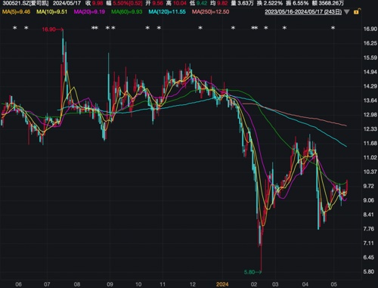Viewport: 378px width, 288px height.
Task: Click the 06 month label on time axis
Action: click(x=18, y=284)
